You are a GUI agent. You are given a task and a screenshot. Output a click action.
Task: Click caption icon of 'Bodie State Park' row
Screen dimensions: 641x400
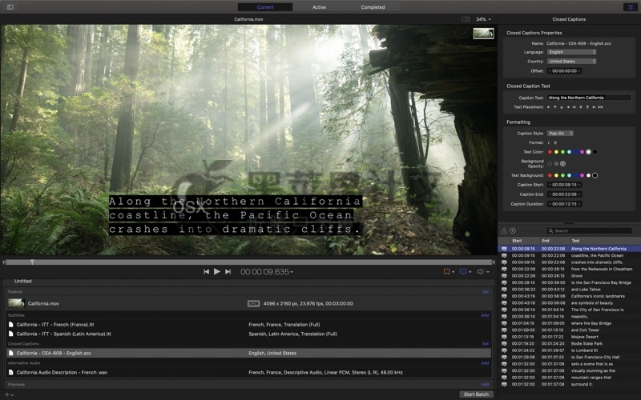pos(504,344)
